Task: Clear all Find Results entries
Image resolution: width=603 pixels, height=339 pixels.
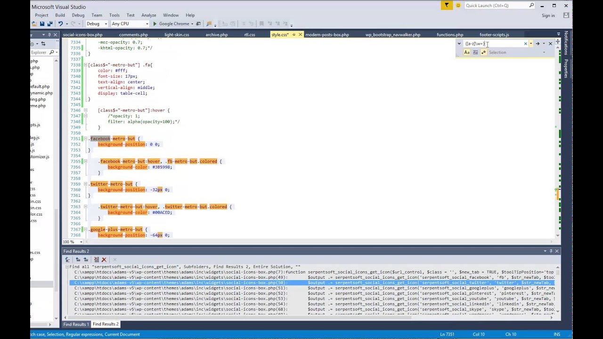Action: coord(97,259)
